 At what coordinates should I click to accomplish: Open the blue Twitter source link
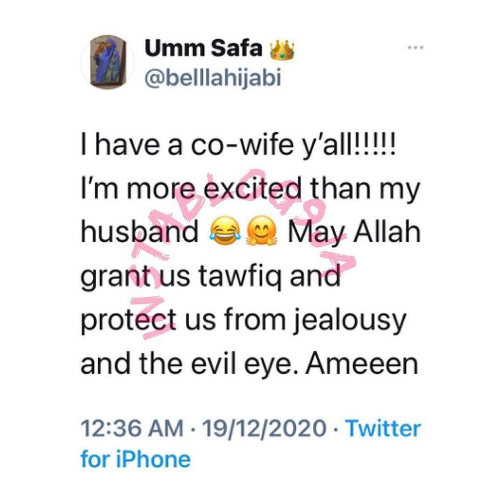pos(384,429)
